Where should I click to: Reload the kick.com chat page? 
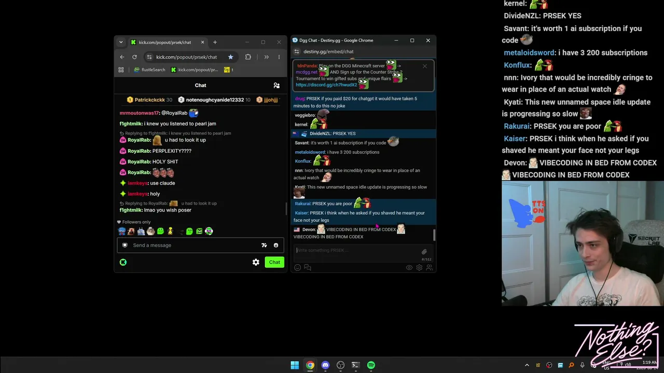point(134,57)
